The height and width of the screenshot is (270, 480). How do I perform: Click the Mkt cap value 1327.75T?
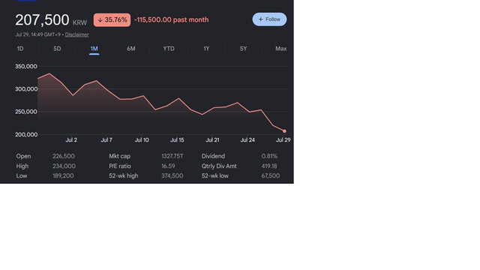172,156
